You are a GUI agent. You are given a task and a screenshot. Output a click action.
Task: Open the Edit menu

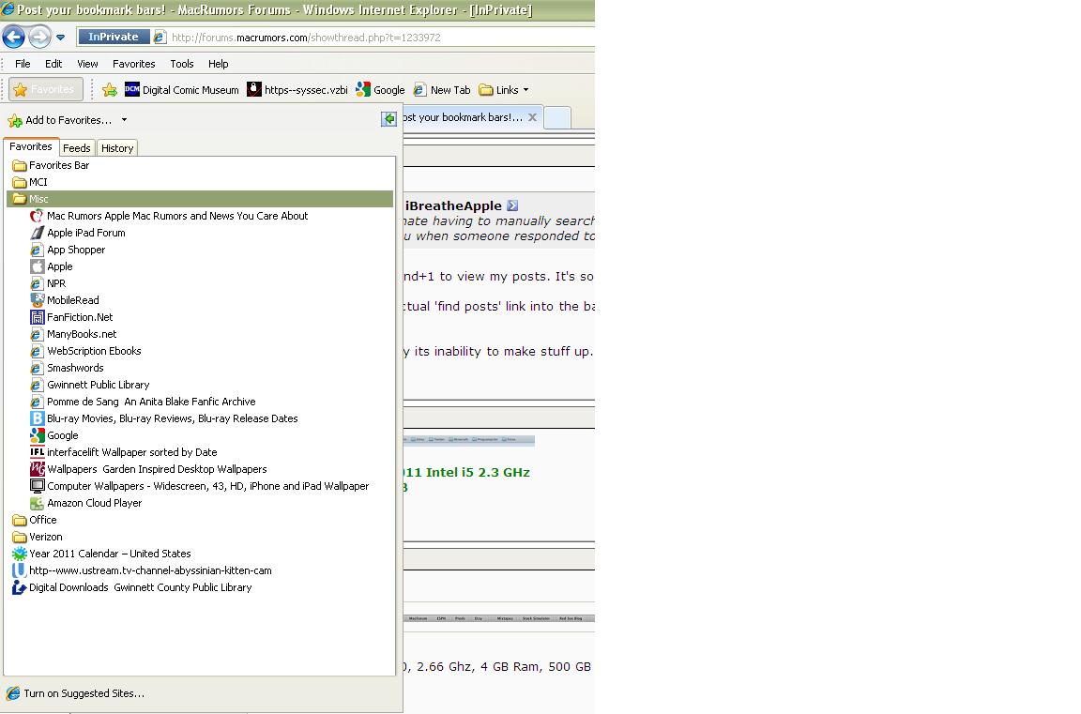click(x=53, y=64)
